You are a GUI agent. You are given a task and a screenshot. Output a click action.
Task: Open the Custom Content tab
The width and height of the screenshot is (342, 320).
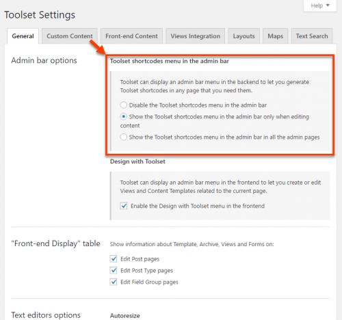click(70, 36)
